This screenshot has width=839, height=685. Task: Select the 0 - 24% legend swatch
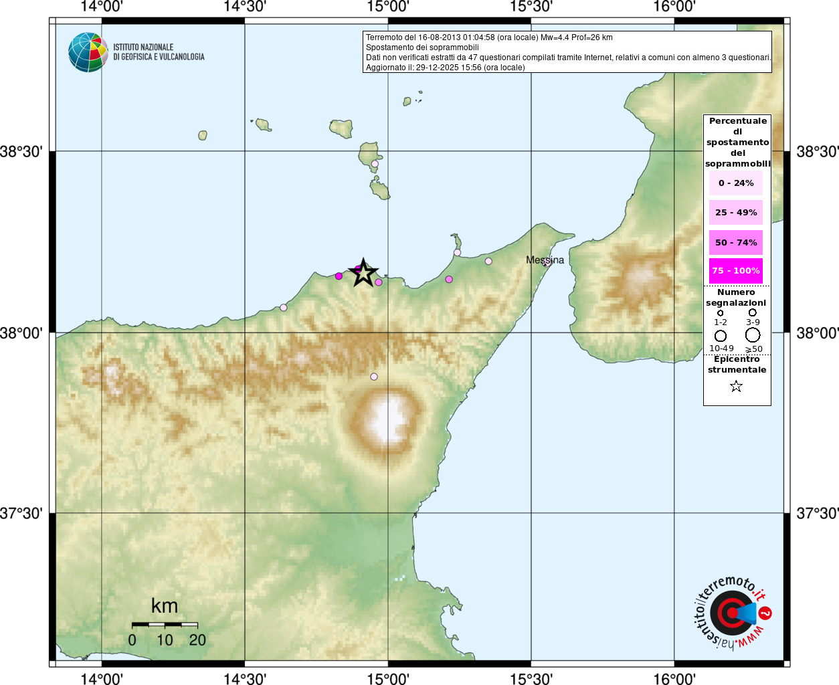pyautogui.click(x=736, y=183)
